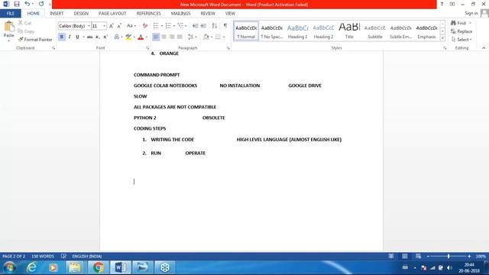Open Internet Explorer from taskbar
This screenshot has height=275, width=489.
(x=31, y=267)
